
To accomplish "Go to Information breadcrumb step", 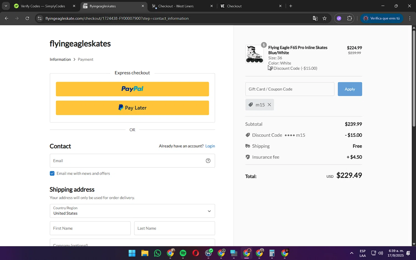I will tap(60, 59).
